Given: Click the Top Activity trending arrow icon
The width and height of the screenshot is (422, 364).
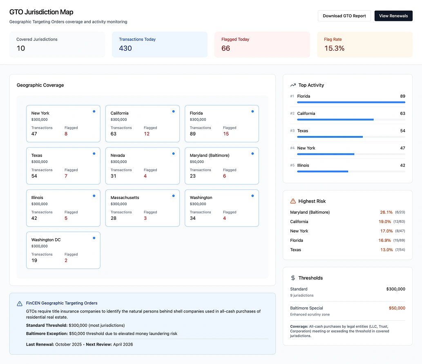Looking at the screenshot, I should tap(293, 85).
